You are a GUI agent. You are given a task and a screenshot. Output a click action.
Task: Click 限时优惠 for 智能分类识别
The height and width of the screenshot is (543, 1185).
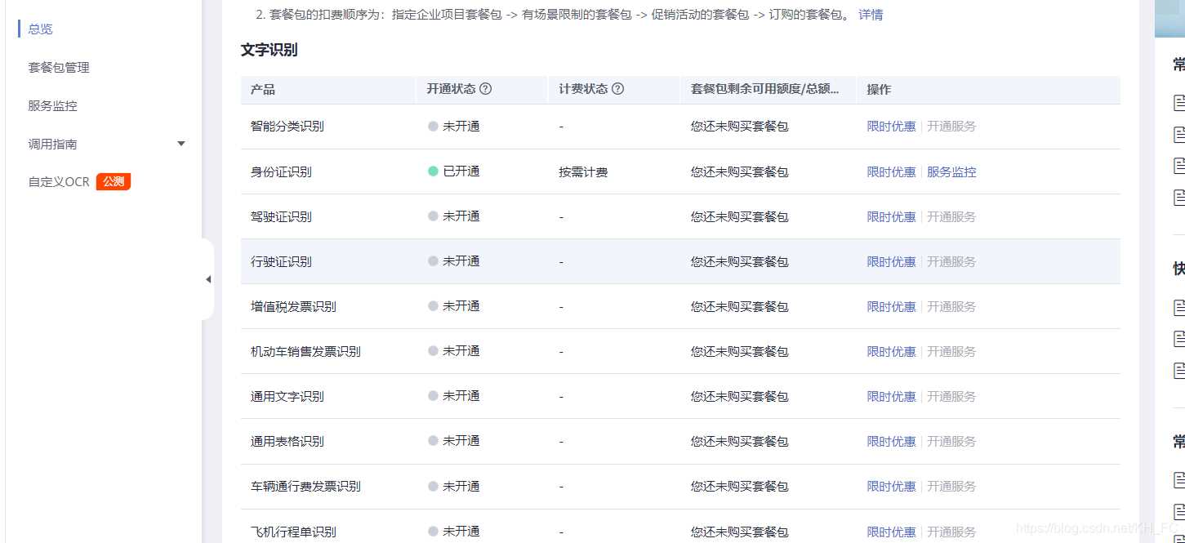890,127
